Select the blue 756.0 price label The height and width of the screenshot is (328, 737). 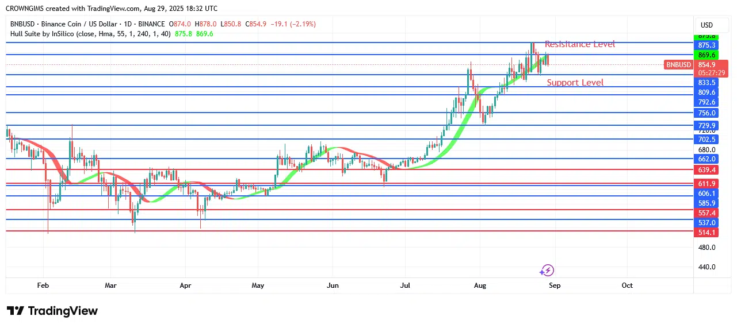point(706,113)
